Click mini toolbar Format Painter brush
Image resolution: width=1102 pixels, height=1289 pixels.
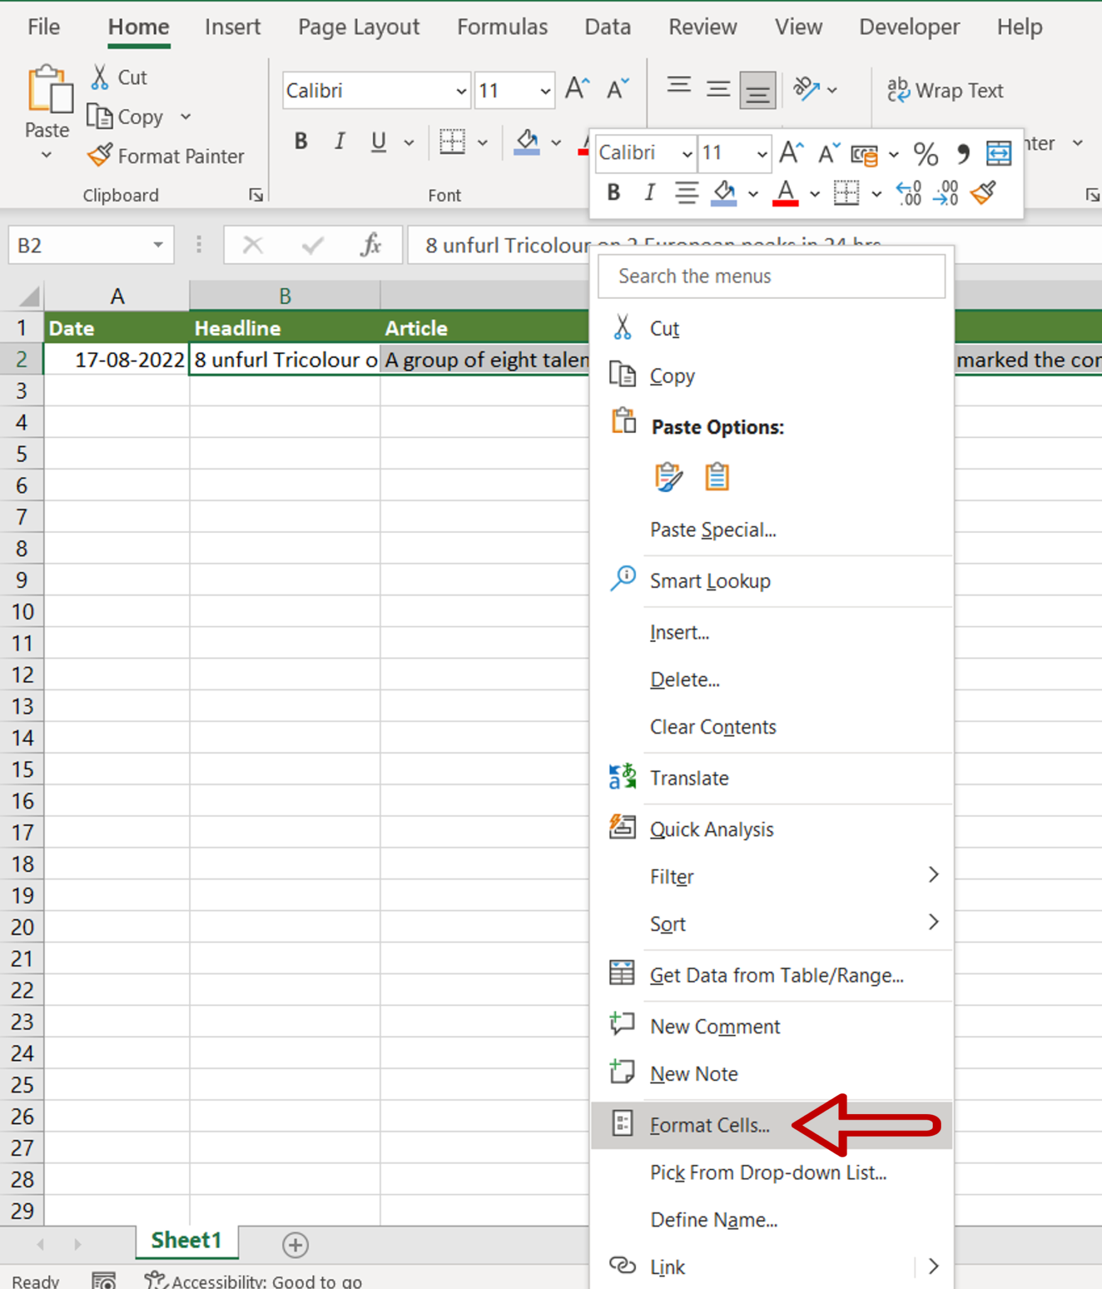pos(984,192)
